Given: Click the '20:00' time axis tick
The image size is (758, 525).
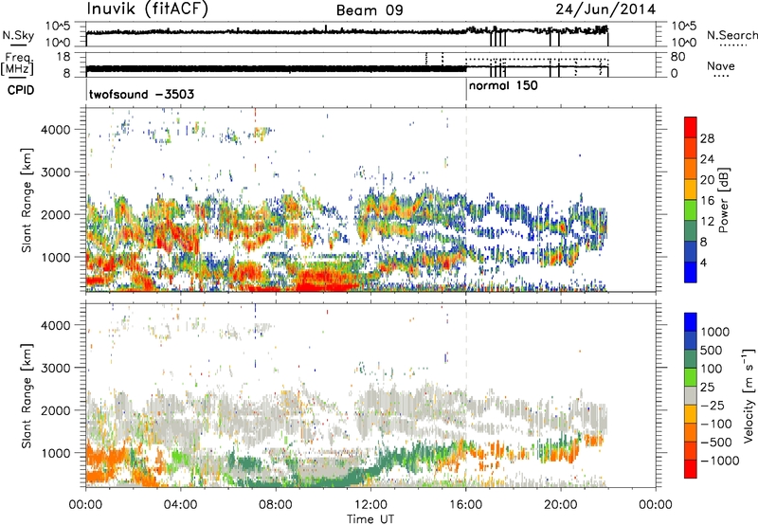Looking at the screenshot, I should tap(561, 505).
